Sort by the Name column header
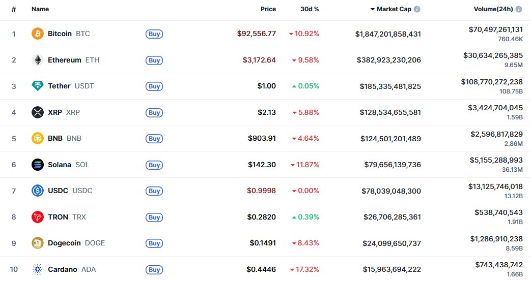Screen dimensions: 531x281 (40, 9)
